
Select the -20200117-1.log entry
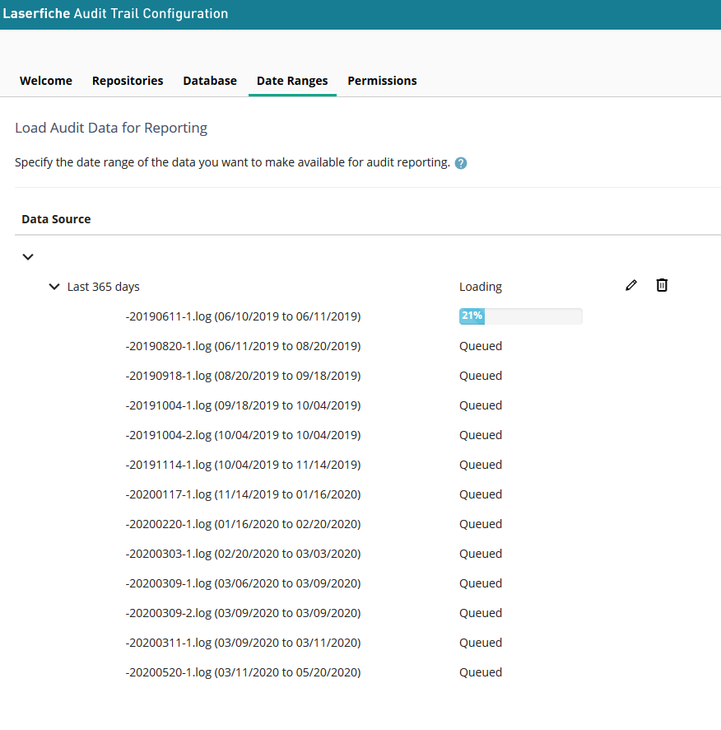[243, 494]
